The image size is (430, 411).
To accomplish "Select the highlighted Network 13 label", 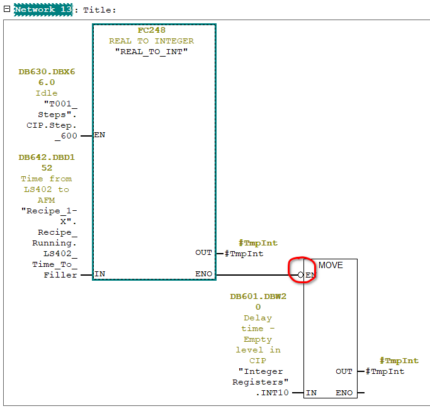I will 43,10.
